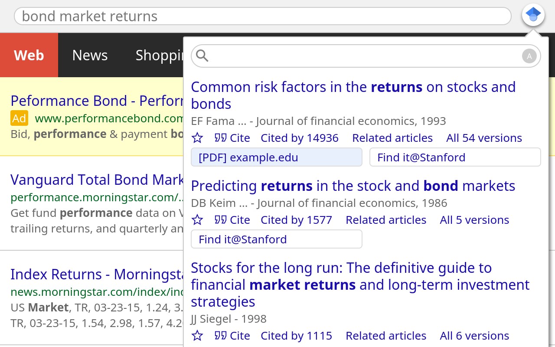The width and height of the screenshot is (555, 347).
Task: Open 'Cited by 14936' link
Action: point(300,138)
